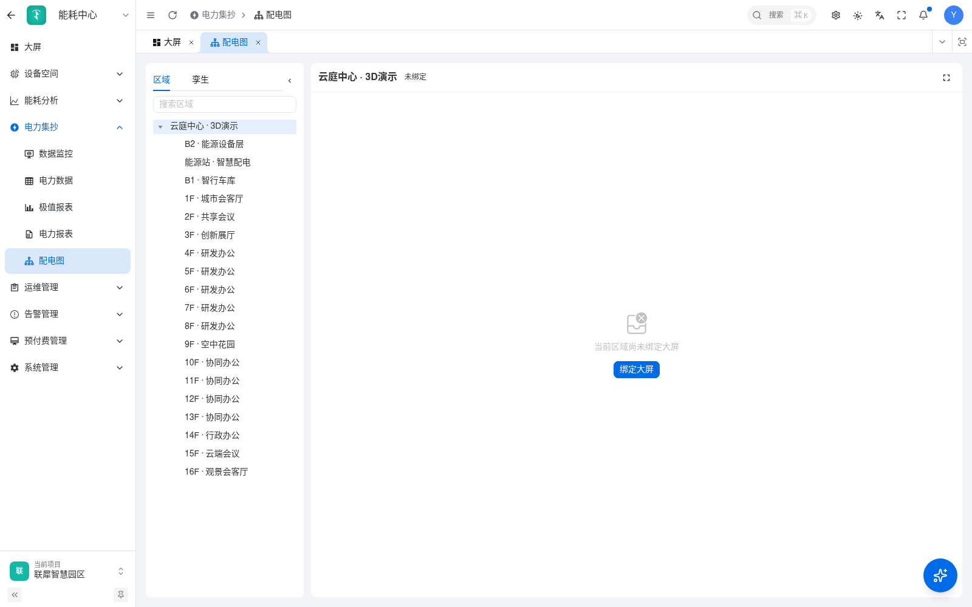
Task: Open the top search box
Action: pos(781,15)
